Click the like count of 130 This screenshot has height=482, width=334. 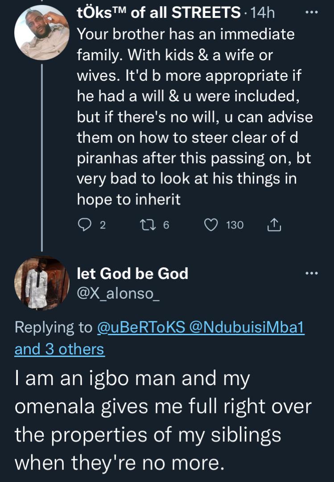235,225
